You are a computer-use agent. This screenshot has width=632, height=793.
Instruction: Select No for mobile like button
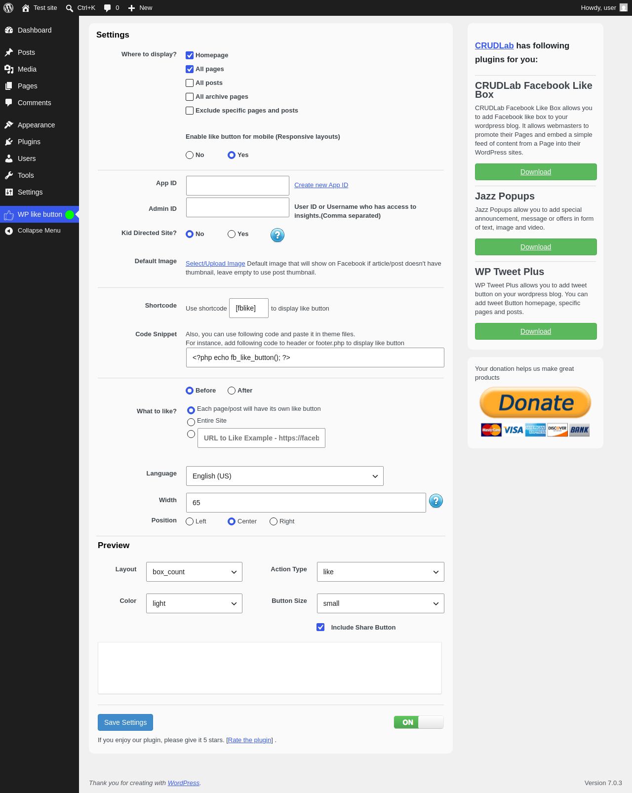[x=190, y=155]
